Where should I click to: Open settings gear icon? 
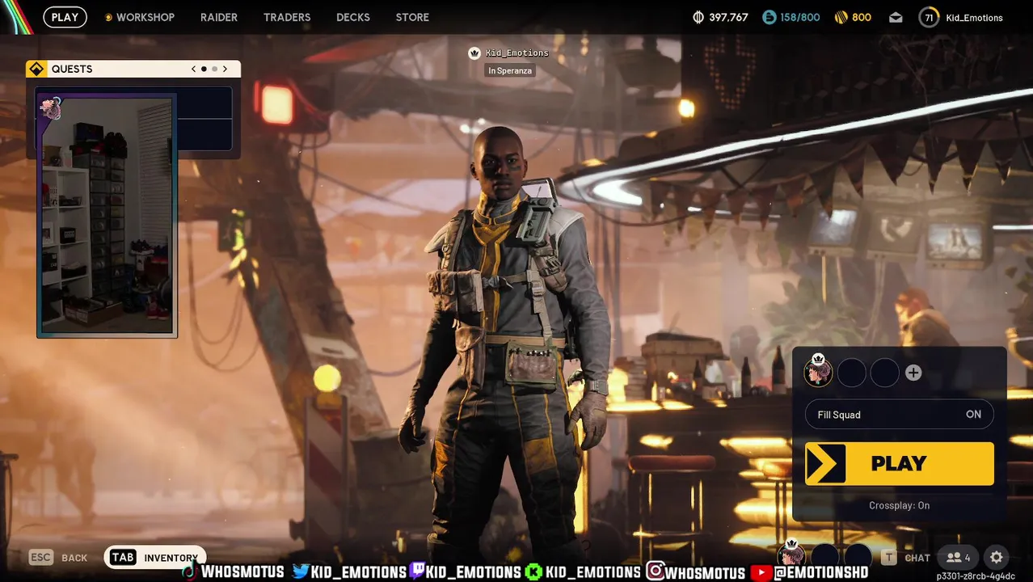point(997,558)
